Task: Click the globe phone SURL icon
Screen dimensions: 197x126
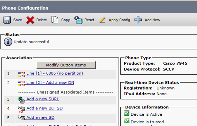Action: (21, 100)
